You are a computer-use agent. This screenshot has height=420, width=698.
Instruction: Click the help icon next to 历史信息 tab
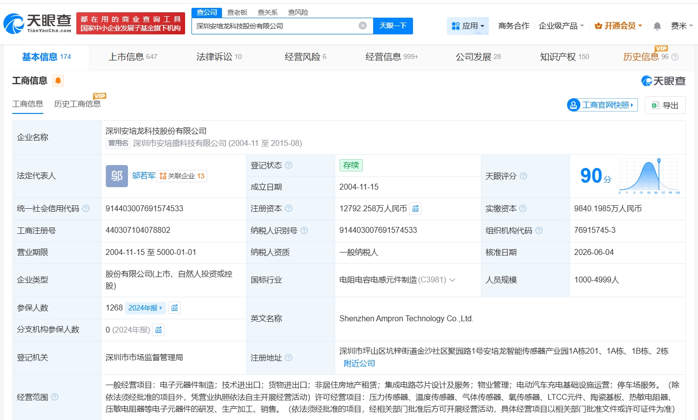pos(675,57)
